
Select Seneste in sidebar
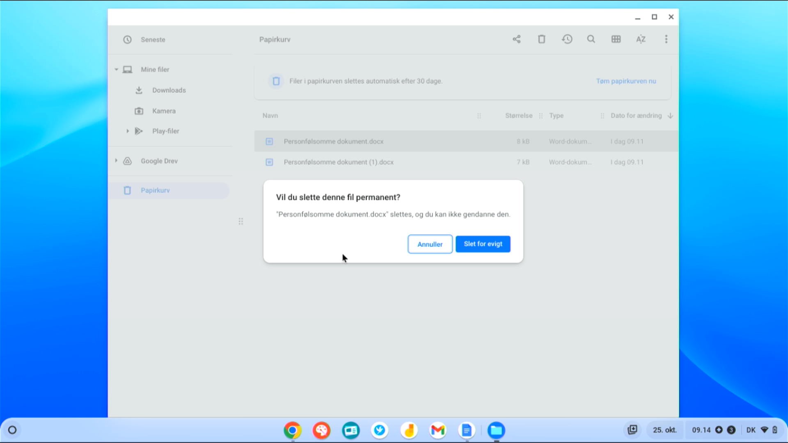coord(153,40)
